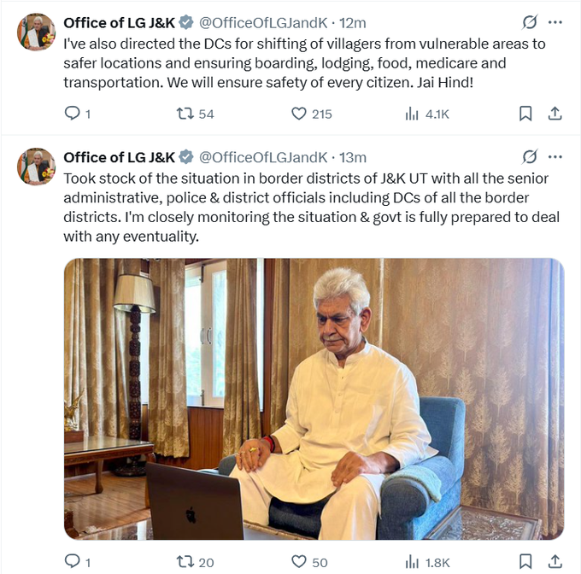
Task: Open Grok icon on the 13m-old tweet
Action: [x=530, y=157]
